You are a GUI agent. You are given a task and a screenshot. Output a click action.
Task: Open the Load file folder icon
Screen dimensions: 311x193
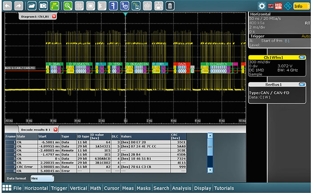coord(32,6)
